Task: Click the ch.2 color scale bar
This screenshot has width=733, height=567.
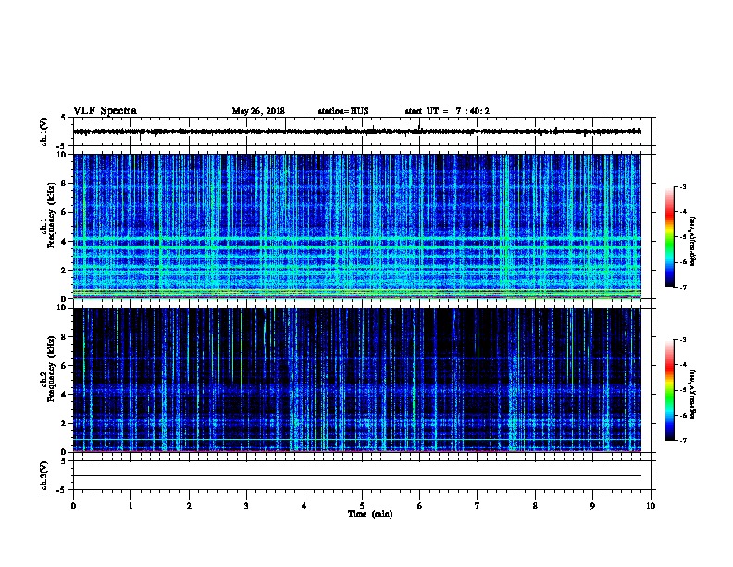Action: pos(669,390)
